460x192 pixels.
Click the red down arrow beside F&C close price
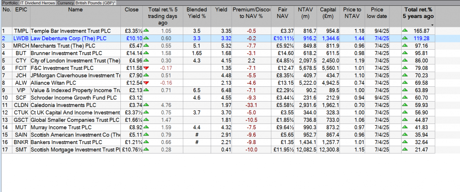[146, 68]
